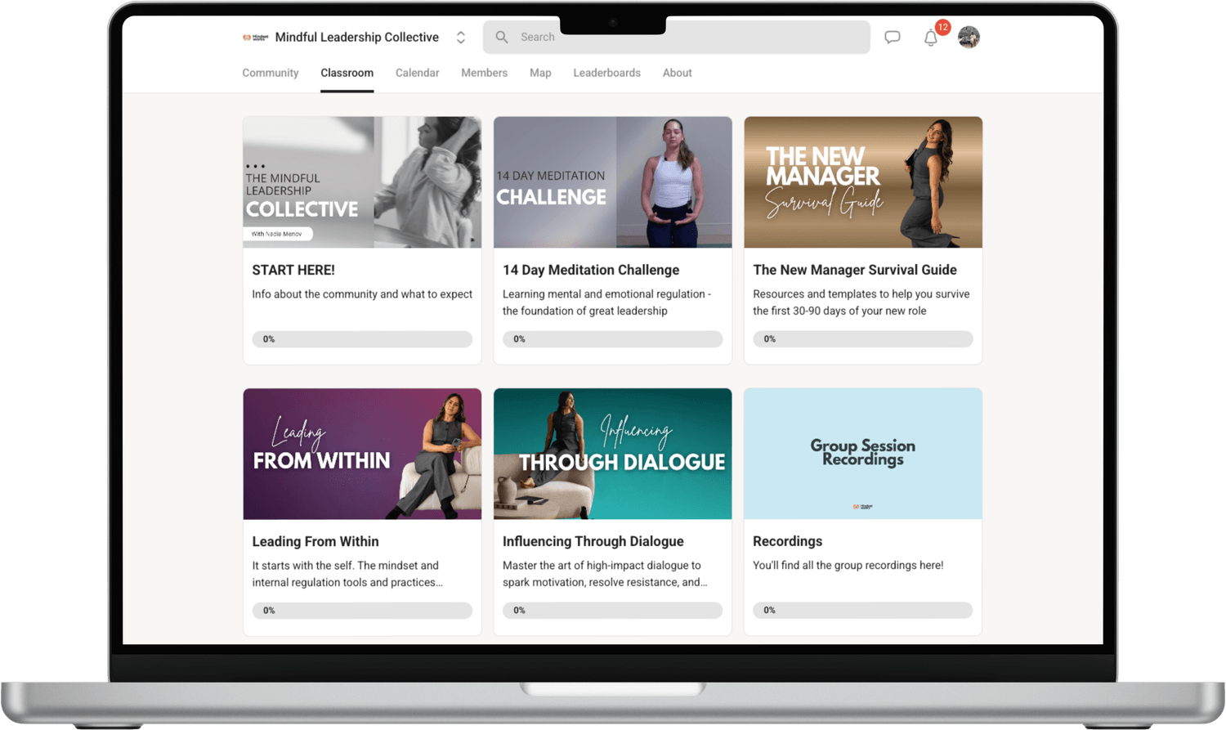
Task: Click the Search input field
Action: click(x=677, y=37)
